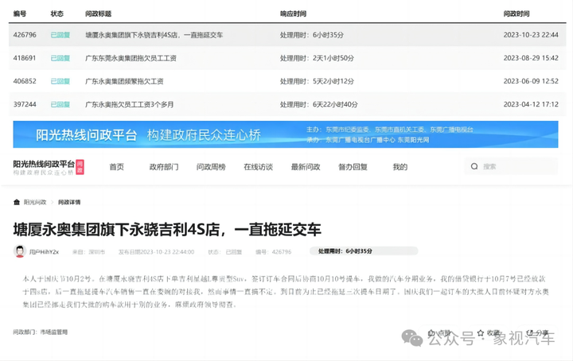Click the red 问政 logo badge
Image resolution: width=573 pixels, height=361 pixels.
pyautogui.click(x=80, y=167)
